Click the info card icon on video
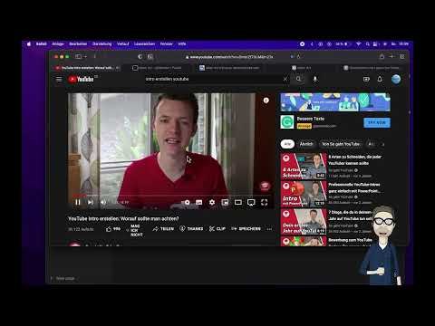The height and width of the screenshot is (326, 435). click(x=266, y=101)
